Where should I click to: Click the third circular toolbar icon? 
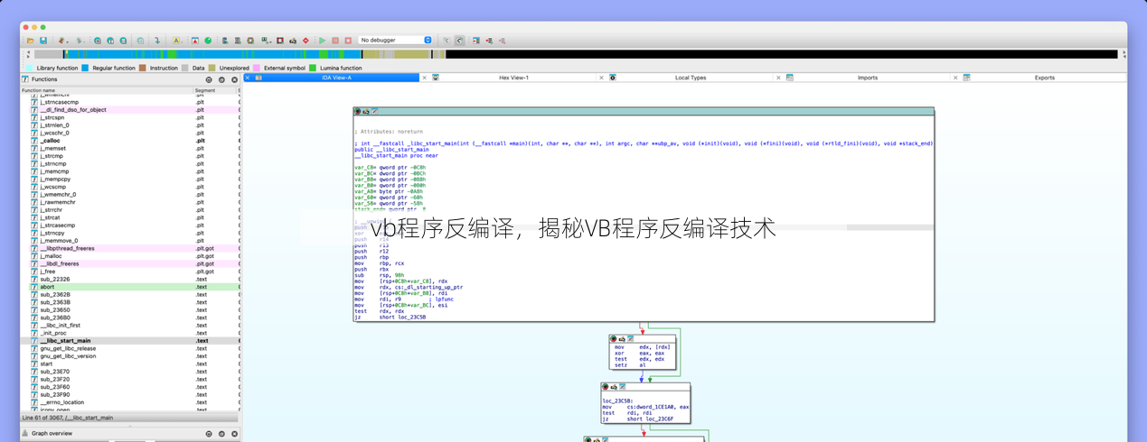click(123, 41)
